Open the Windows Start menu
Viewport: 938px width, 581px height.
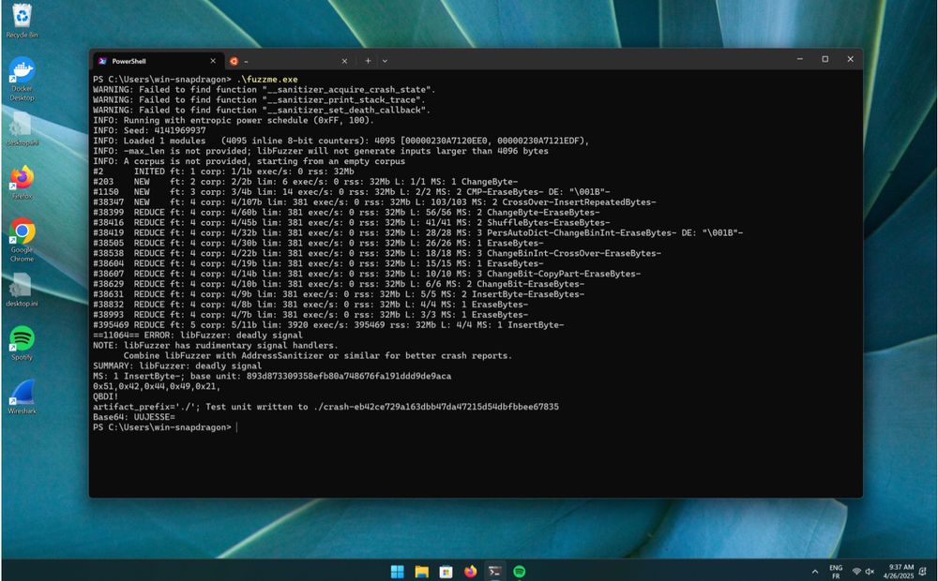tap(397, 572)
